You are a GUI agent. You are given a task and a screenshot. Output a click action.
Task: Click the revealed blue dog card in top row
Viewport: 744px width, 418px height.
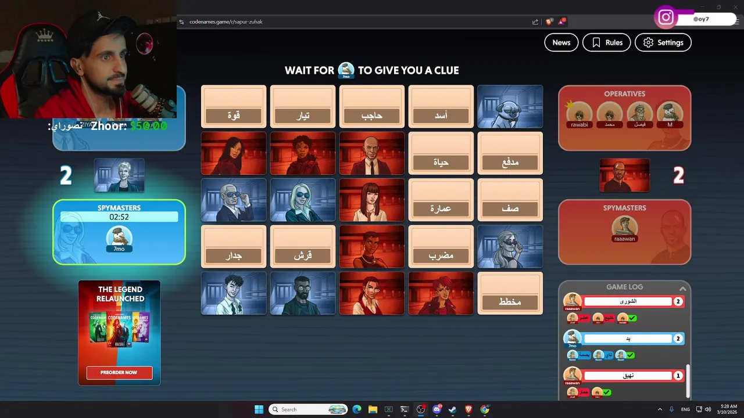[x=510, y=107]
